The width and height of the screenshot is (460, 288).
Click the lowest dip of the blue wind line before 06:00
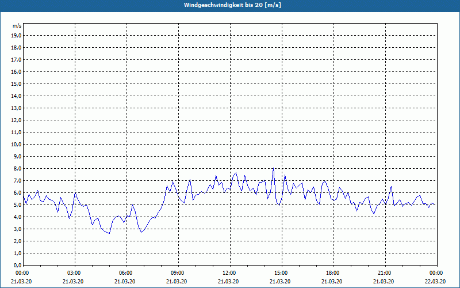(109, 233)
